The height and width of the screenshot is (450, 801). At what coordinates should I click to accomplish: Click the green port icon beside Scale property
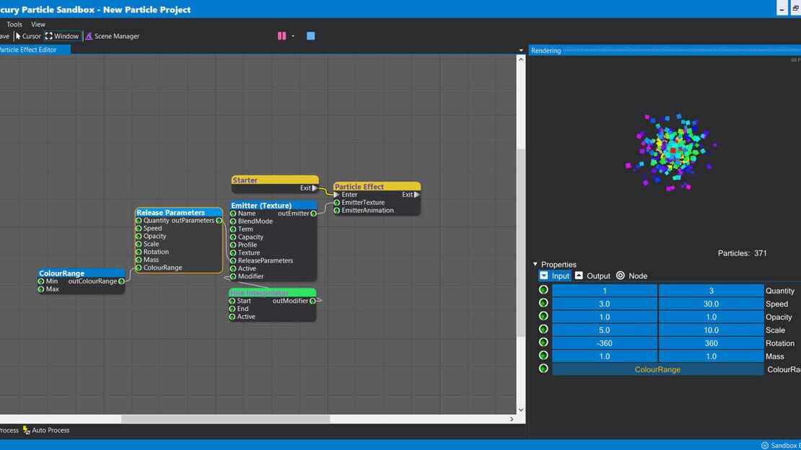tap(543, 330)
